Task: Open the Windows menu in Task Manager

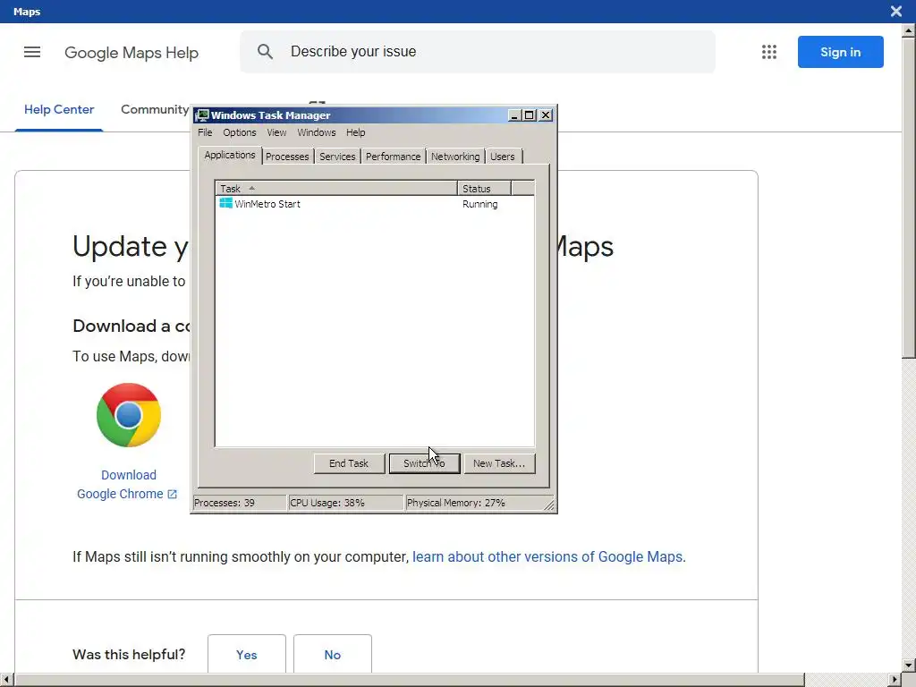Action: coord(317,132)
